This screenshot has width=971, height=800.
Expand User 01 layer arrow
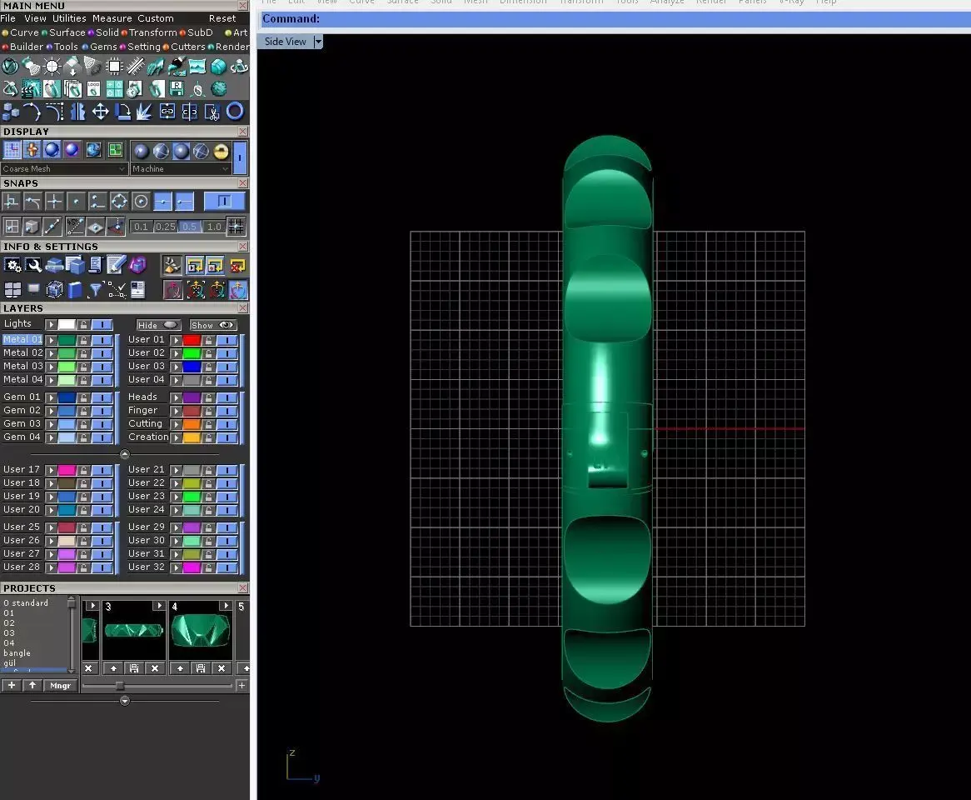[176, 340]
